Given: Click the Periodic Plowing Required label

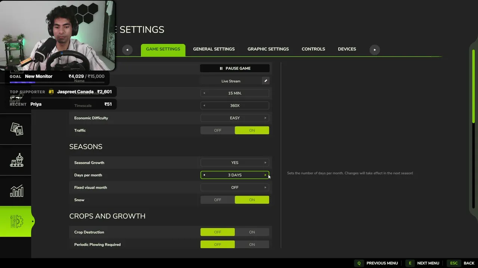Looking at the screenshot, I should coord(97,245).
